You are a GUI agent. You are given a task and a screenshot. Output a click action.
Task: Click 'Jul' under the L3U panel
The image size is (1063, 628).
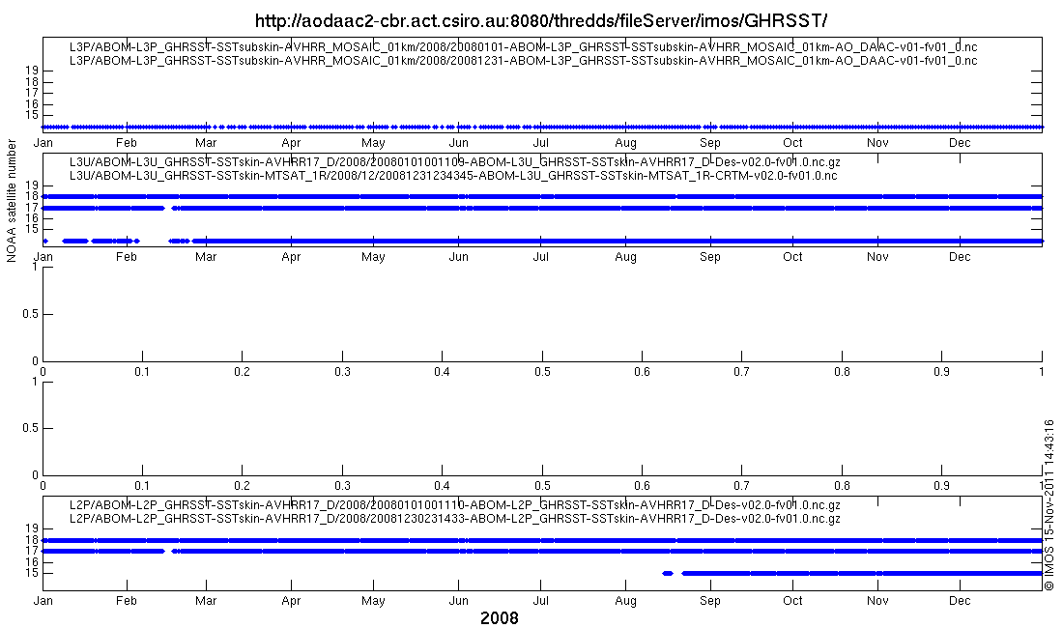coord(541,257)
